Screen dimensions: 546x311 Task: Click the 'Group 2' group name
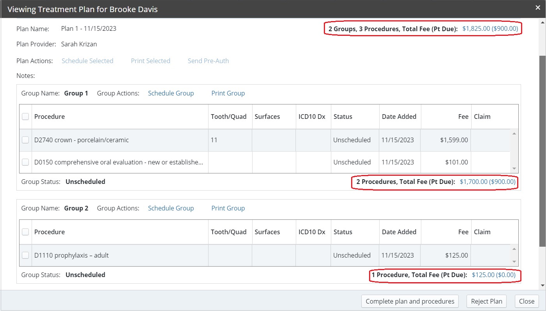click(76, 208)
